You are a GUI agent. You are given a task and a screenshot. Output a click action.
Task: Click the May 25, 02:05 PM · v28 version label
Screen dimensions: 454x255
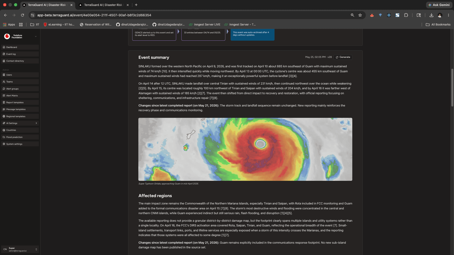[318, 57]
